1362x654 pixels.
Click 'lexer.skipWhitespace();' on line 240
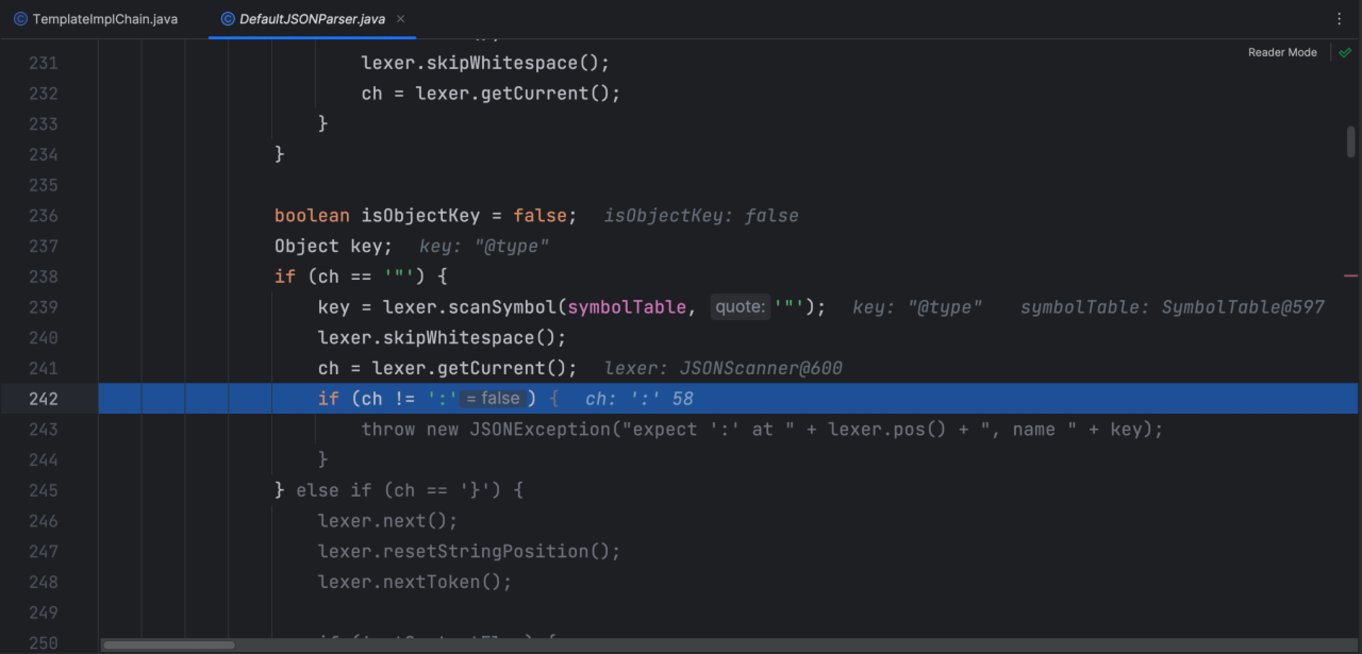click(442, 338)
